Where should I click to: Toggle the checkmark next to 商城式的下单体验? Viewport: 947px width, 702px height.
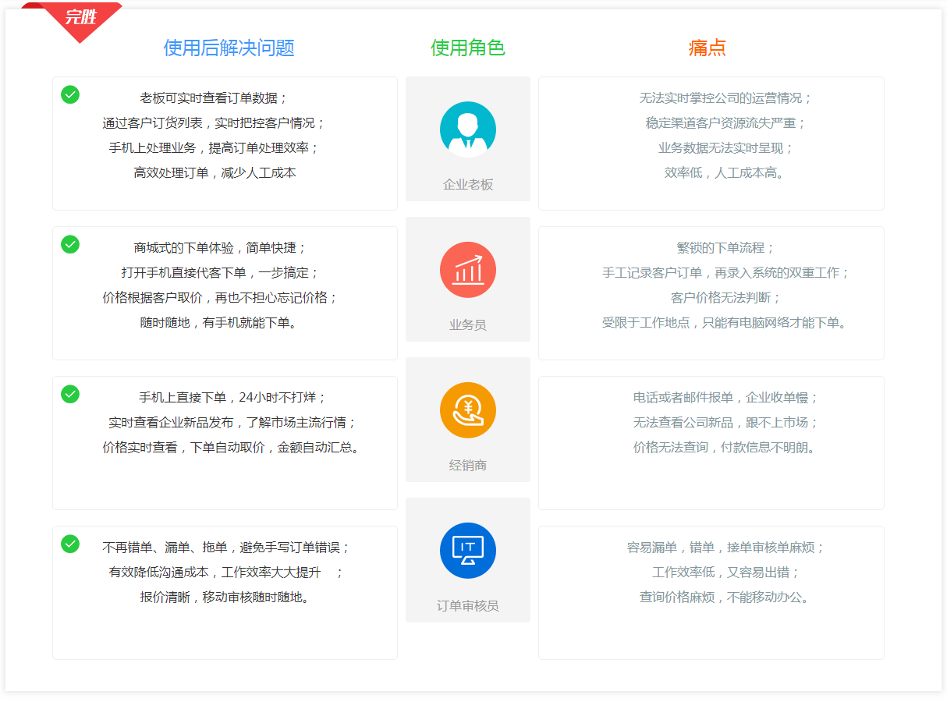tap(69, 244)
